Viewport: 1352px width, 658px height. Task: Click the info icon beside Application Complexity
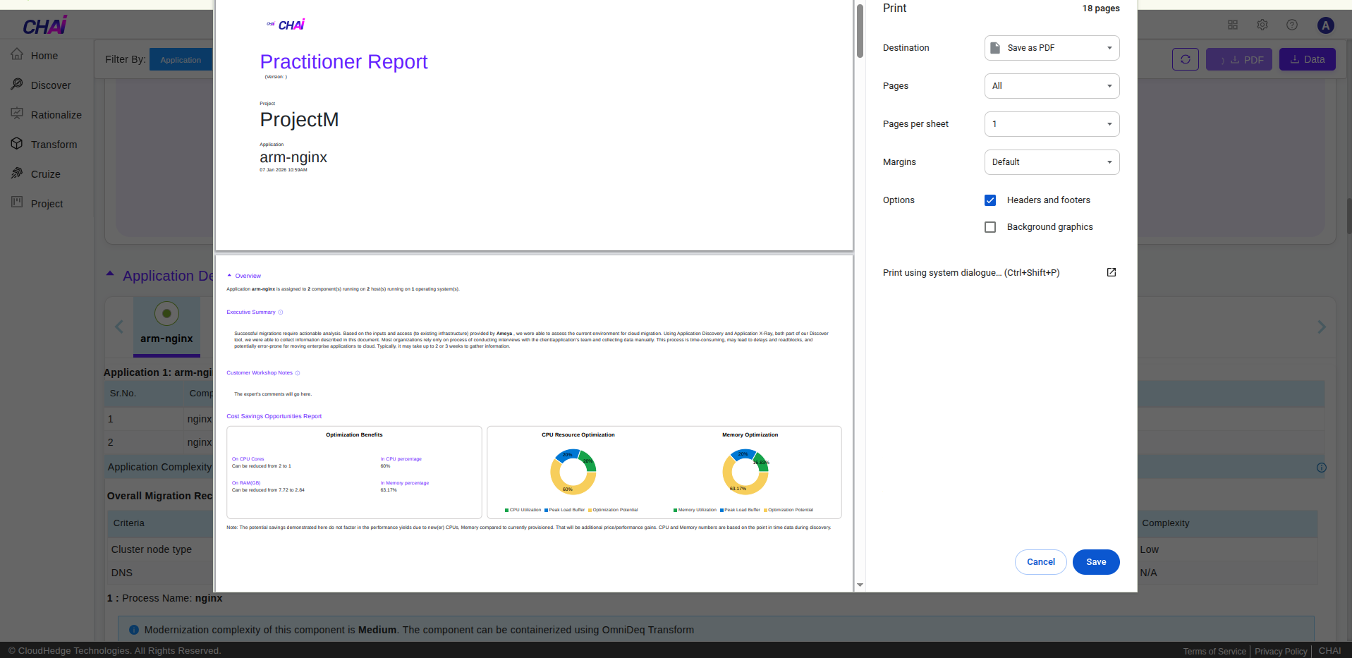pyautogui.click(x=1322, y=468)
